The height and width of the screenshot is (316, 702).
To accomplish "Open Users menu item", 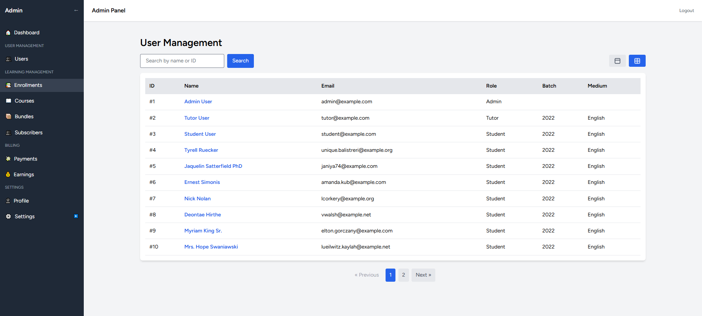I will point(42,59).
